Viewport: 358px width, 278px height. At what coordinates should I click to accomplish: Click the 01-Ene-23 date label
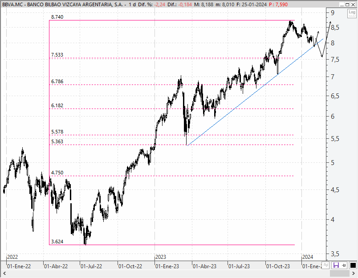[167, 266]
